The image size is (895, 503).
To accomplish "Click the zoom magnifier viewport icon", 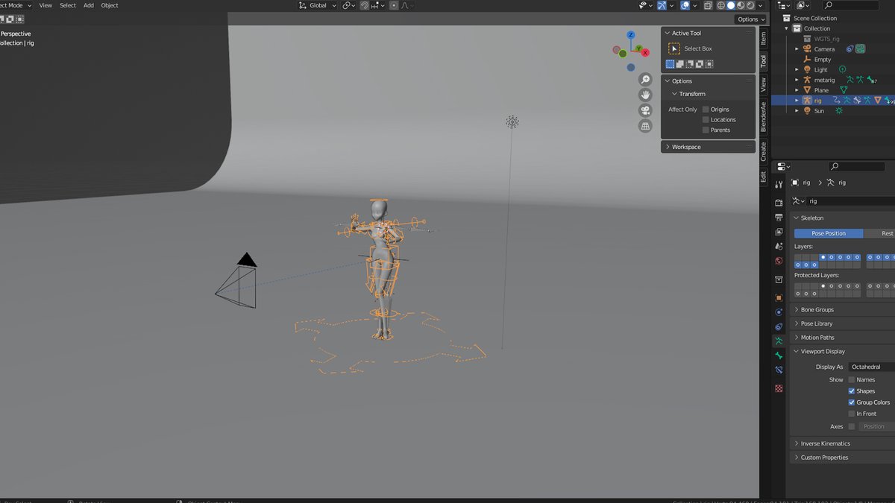I will tap(645, 80).
